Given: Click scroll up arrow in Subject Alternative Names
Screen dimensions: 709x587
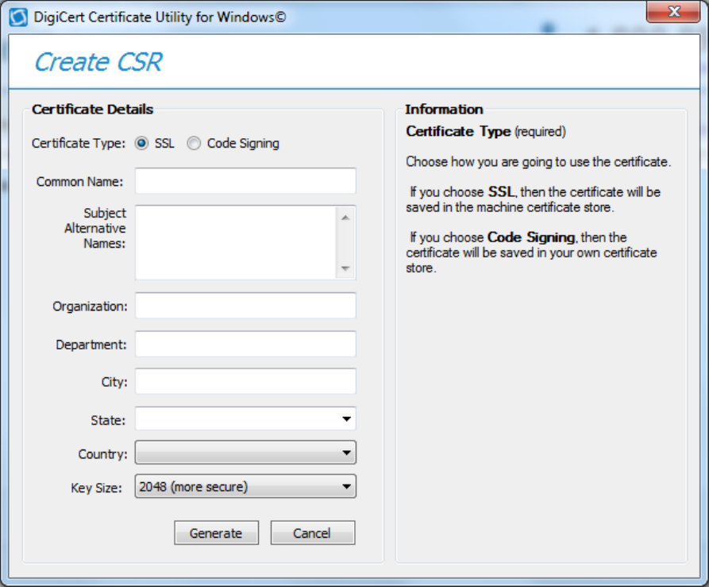Looking at the screenshot, I should (346, 218).
